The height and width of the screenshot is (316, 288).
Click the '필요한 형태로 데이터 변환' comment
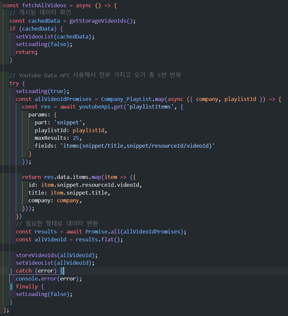pos(57,224)
